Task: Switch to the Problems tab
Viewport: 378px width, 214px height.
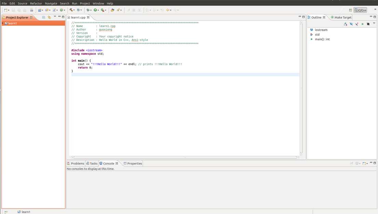Action: [x=76, y=163]
